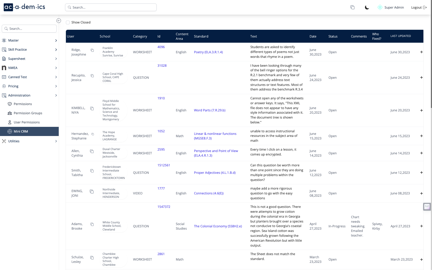
Task: Open ticket id 1512561 link
Action: point(164,165)
